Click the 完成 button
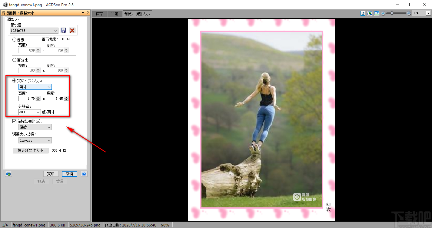 pos(51,174)
